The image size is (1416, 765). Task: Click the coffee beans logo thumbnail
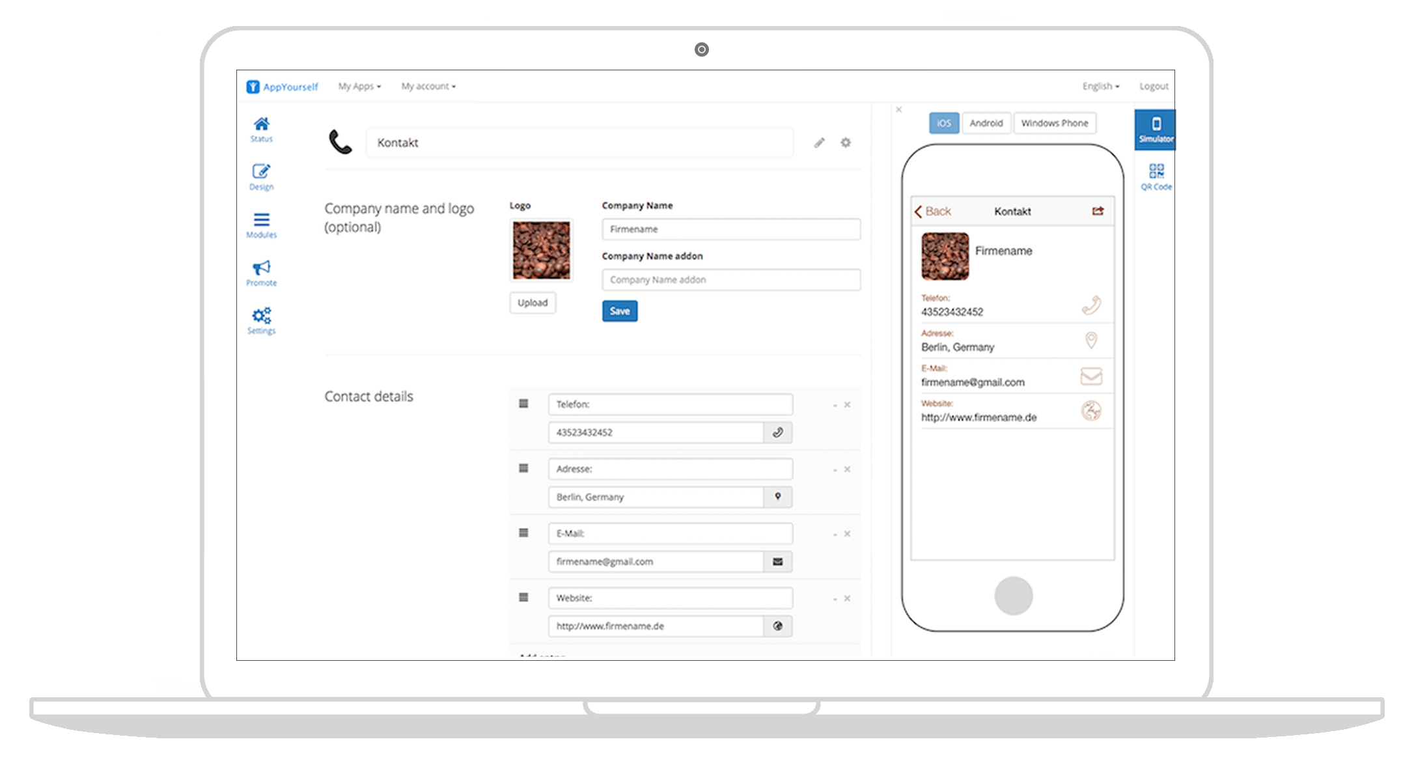pos(541,250)
